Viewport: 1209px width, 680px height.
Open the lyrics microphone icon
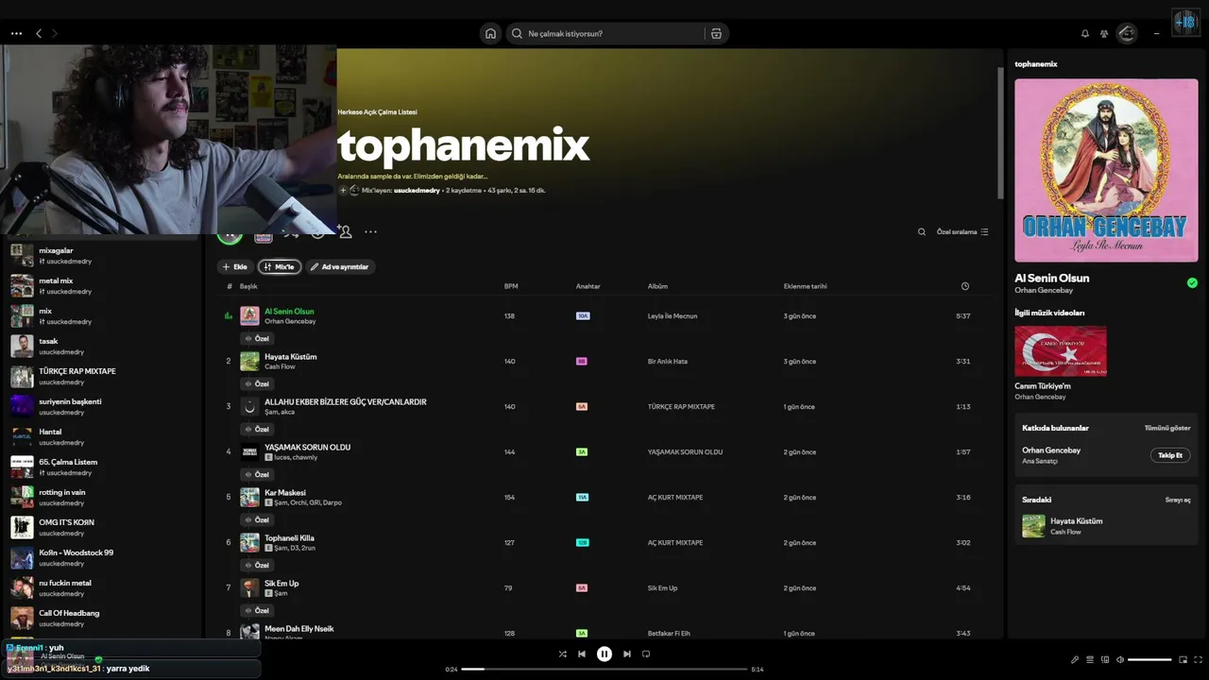tap(1075, 659)
